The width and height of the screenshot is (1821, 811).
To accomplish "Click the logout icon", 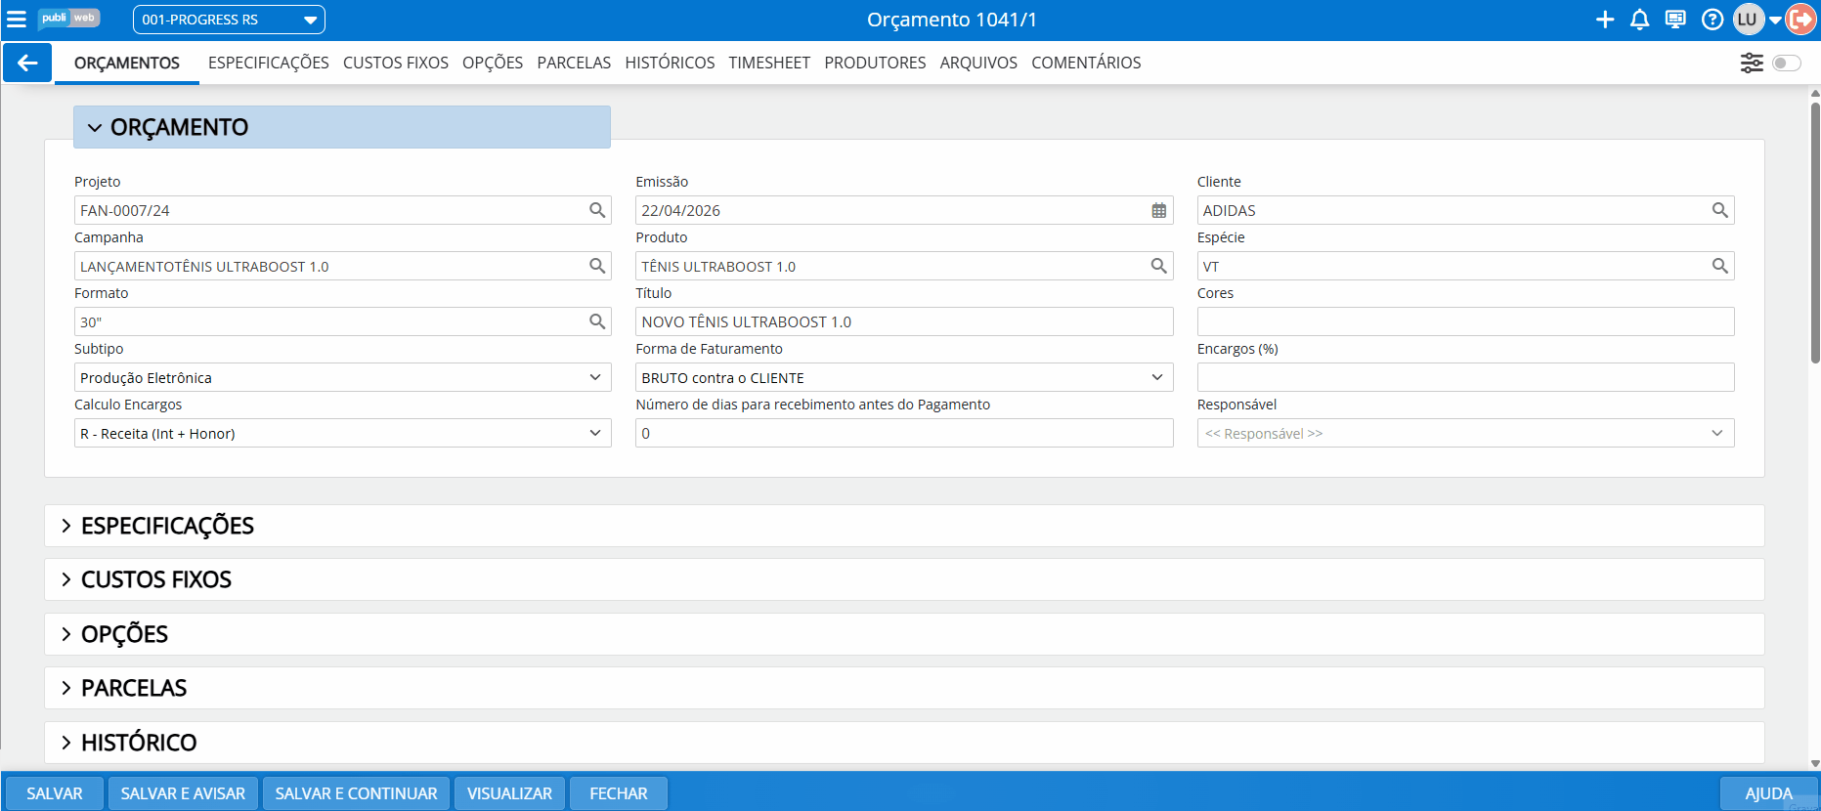I will click(x=1800, y=20).
